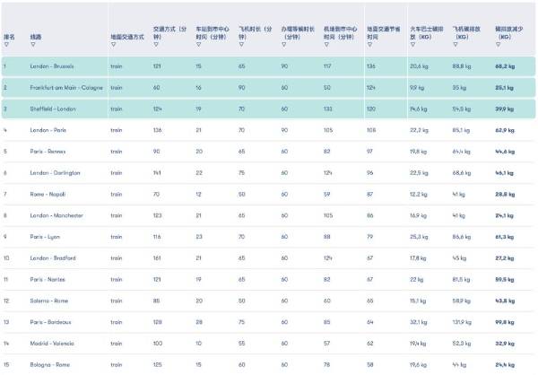Viewport: 538px width, 375px height.
Task: Click the 地面交通节省时间 header label
Action: pos(383,32)
